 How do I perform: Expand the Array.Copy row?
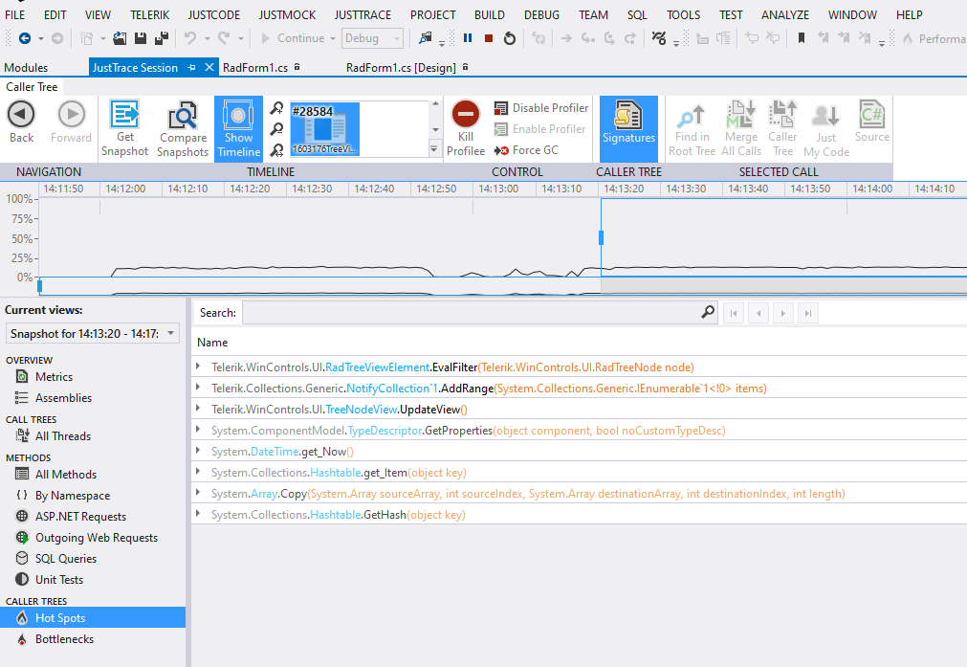pos(198,493)
